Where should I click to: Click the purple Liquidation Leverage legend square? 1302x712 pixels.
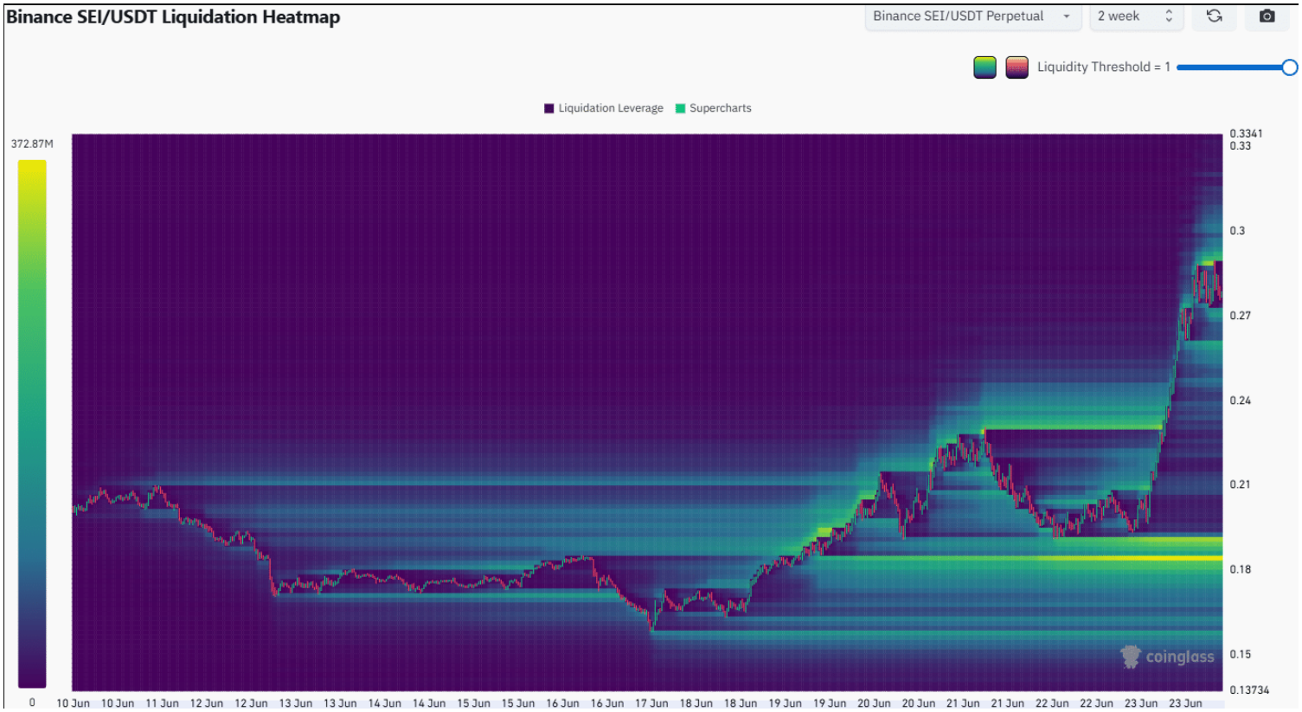[x=548, y=108]
